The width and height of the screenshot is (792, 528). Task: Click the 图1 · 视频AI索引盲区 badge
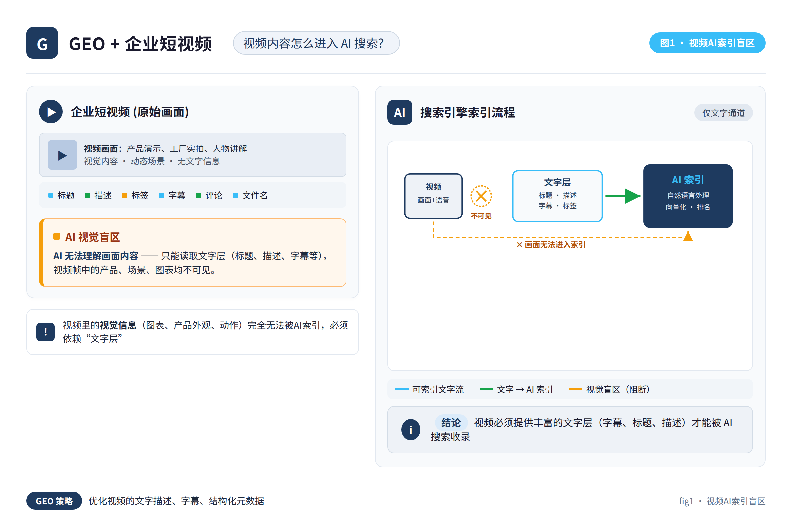click(707, 43)
